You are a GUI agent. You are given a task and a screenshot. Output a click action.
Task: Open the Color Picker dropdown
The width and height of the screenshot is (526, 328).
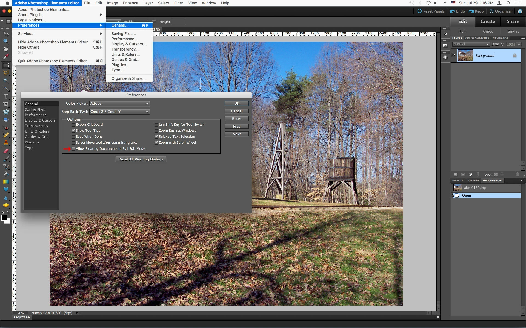(119, 104)
